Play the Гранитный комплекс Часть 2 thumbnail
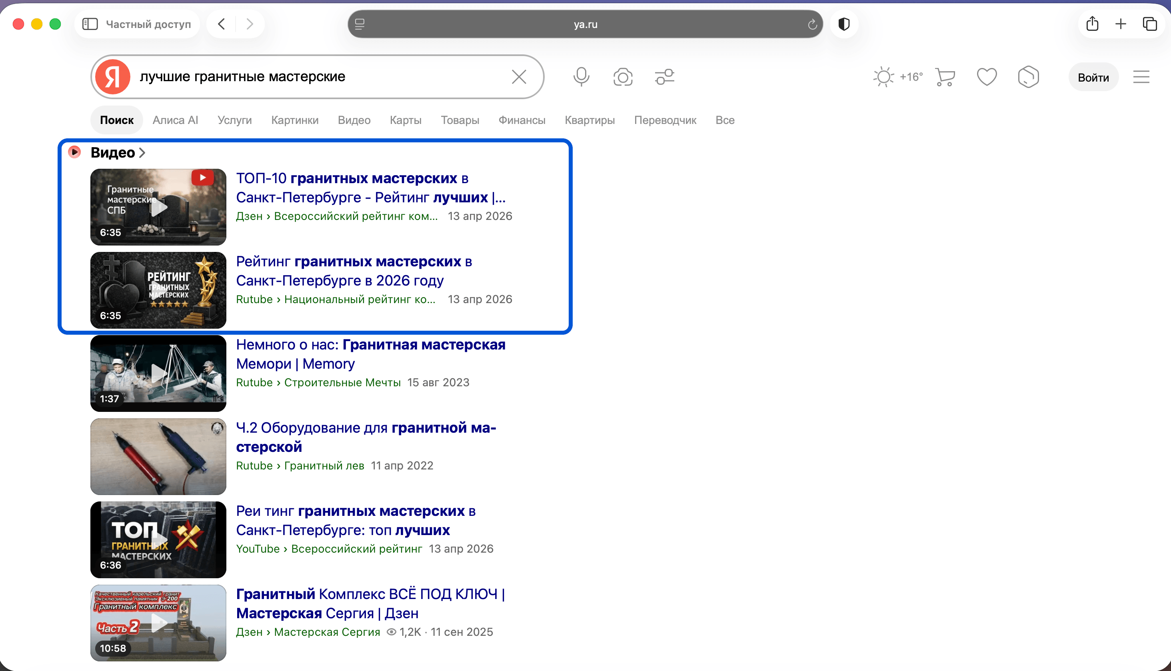1171x671 pixels. pos(158,623)
